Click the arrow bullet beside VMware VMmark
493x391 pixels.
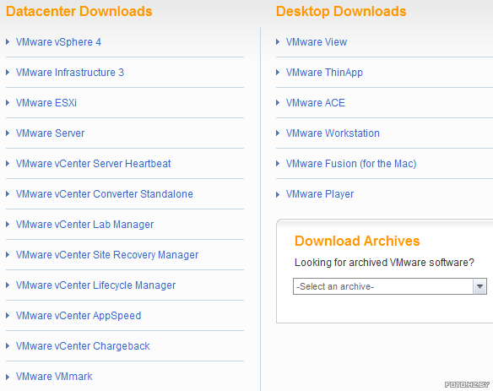coord(8,376)
